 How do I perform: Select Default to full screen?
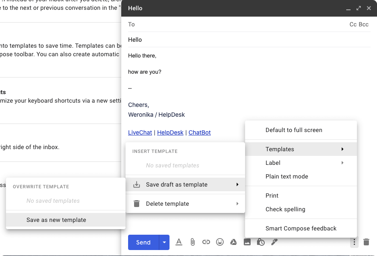[293, 130]
